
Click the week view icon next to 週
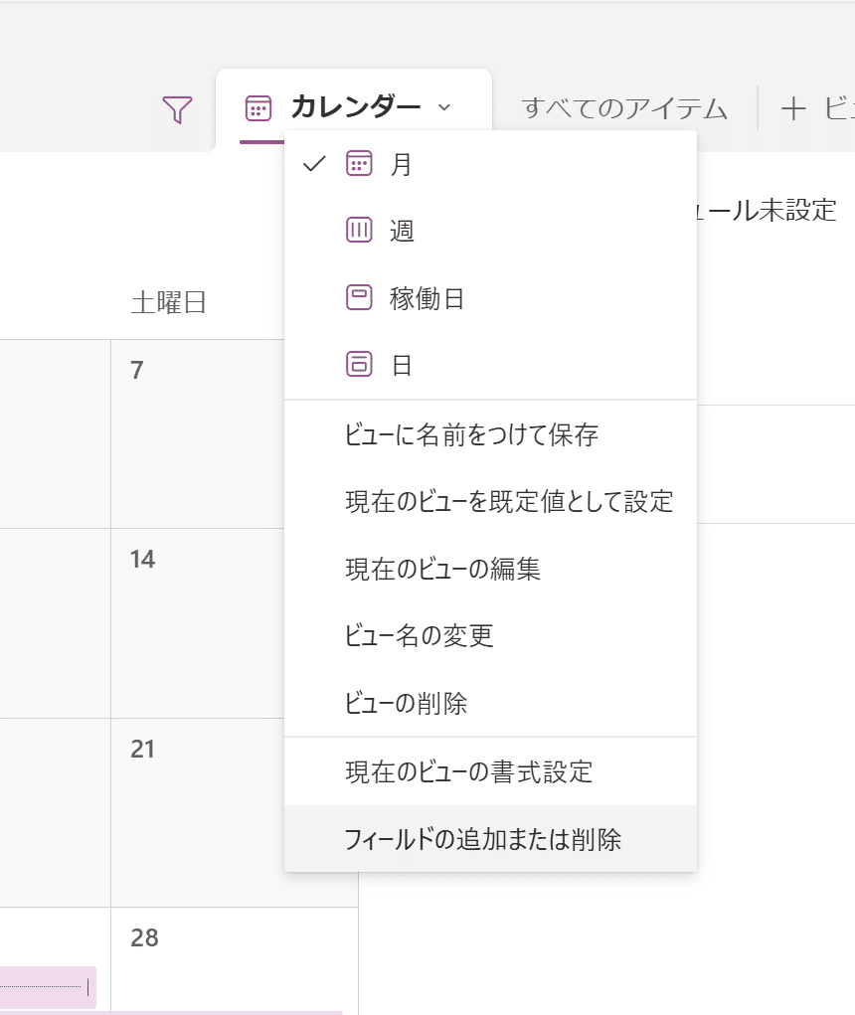(359, 230)
